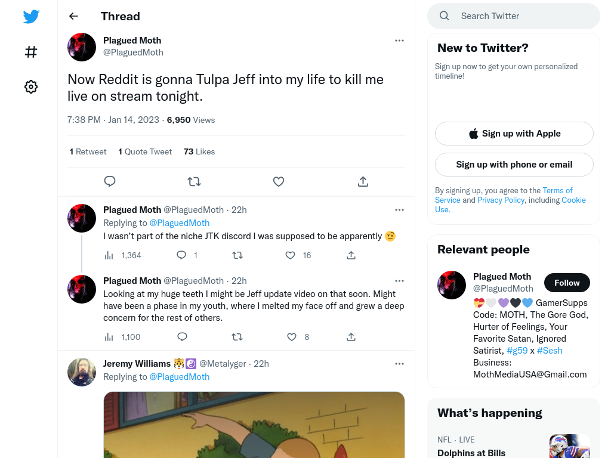Image resolution: width=611 pixels, height=458 pixels.
Task: Open the Explore hashtag icon
Action: tap(31, 52)
